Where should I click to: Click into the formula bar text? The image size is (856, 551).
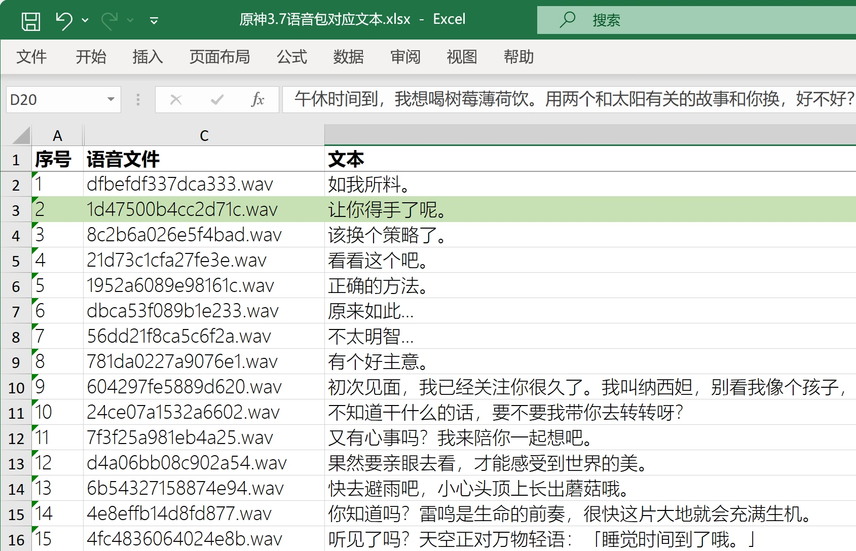click(569, 99)
